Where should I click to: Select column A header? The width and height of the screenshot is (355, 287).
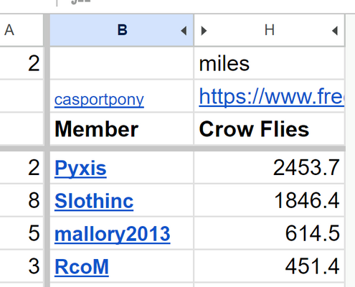[x=22, y=30]
